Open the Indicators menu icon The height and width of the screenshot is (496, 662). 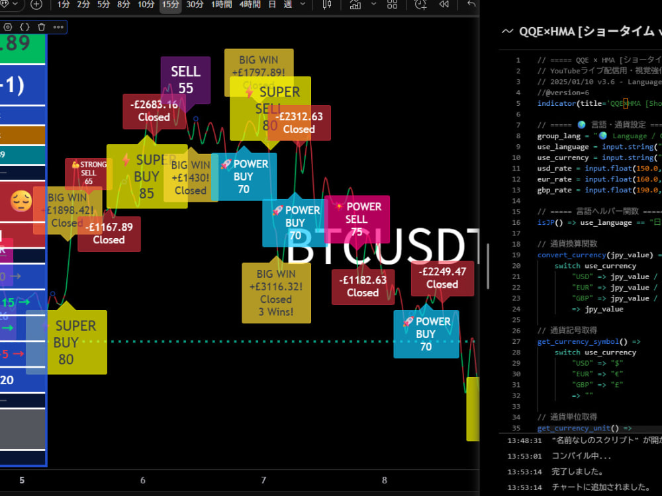coord(355,5)
